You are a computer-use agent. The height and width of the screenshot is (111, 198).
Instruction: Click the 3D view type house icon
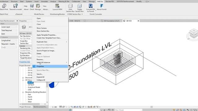[24, 27]
